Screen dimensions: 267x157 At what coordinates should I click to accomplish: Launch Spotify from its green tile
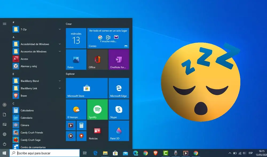97,109
